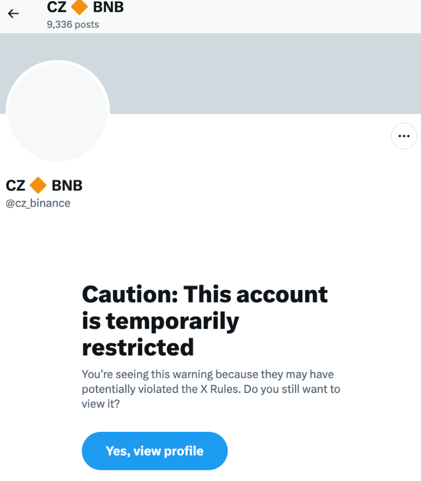Click the gray profile banner image
The height and width of the screenshot is (481, 421).
coord(260,73)
